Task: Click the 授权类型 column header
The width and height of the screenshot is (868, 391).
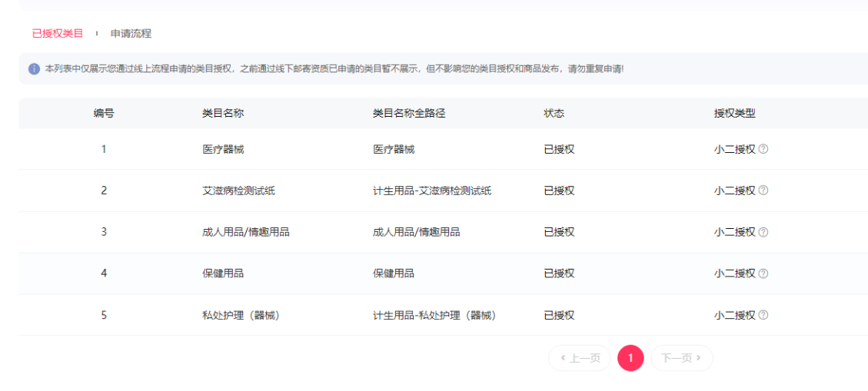Action: 734,113
